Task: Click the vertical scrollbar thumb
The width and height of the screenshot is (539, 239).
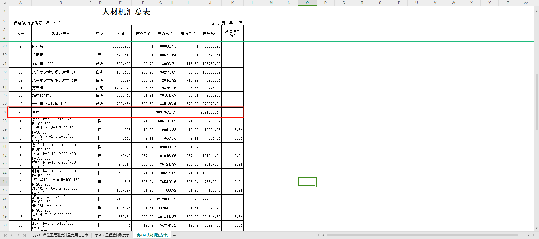Action: (537, 101)
